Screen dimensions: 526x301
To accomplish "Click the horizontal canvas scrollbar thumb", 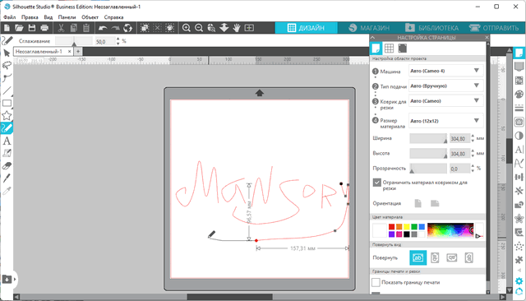I will point(230,297).
